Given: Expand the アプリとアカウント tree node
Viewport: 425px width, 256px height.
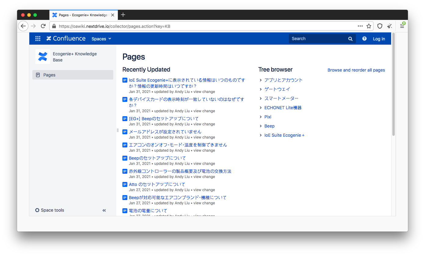Looking at the screenshot, I should tap(261, 80).
